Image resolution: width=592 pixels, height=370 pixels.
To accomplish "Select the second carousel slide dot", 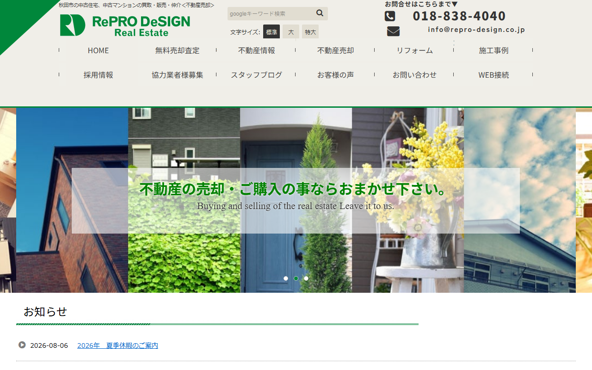I will pos(296,278).
